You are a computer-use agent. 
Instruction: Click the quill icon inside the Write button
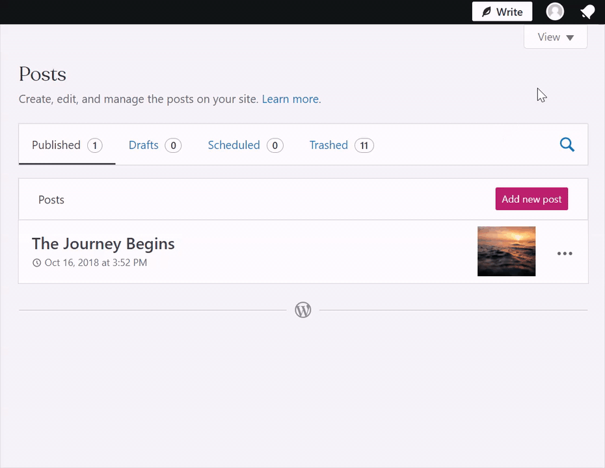[486, 11]
